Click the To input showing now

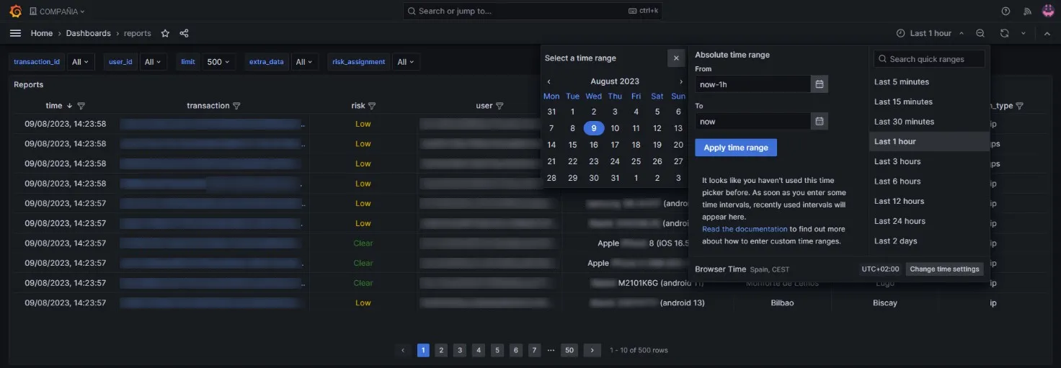coord(753,122)
